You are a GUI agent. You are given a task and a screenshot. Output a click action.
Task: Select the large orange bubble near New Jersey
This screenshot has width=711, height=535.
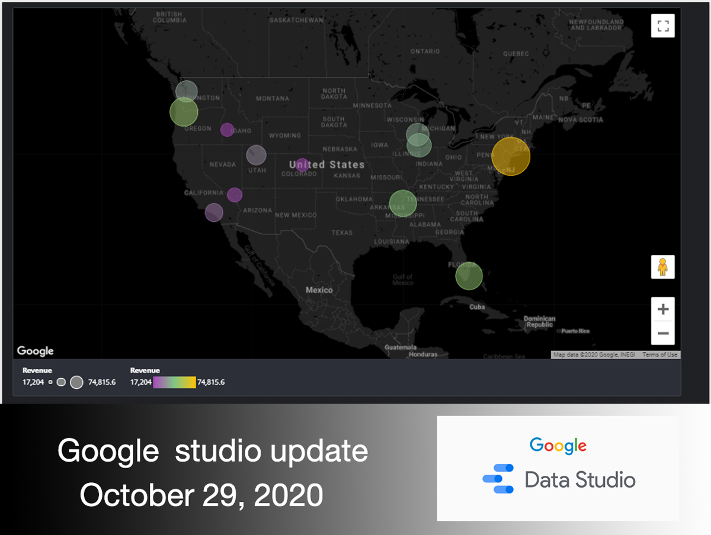click(511, 156)
